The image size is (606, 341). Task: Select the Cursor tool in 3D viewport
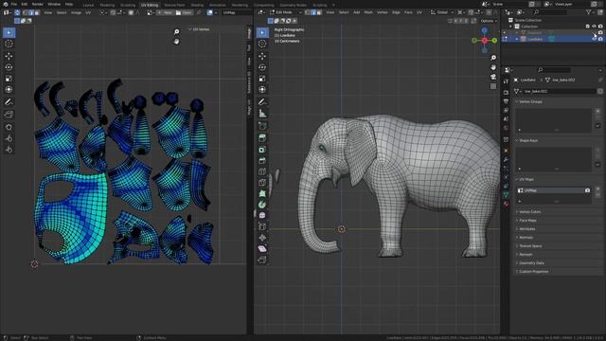(x=262, y=44)
